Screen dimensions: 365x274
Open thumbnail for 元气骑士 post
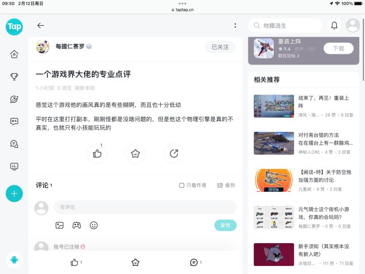[274, 217]
